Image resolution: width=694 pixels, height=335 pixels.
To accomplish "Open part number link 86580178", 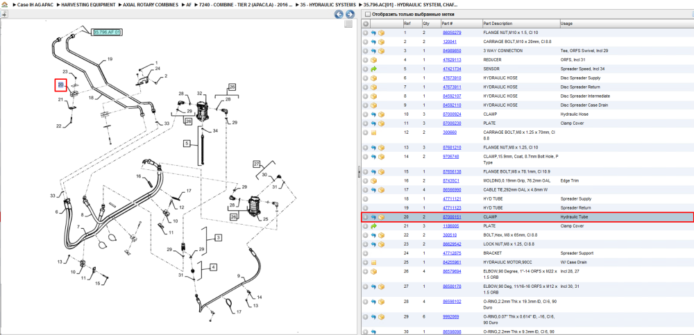I will [452, 286].
